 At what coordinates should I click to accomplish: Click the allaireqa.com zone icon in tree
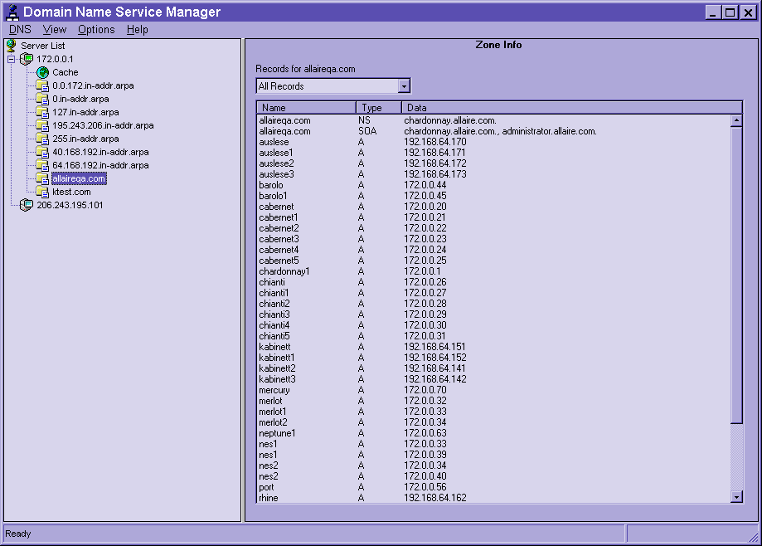tap(42, 178)
